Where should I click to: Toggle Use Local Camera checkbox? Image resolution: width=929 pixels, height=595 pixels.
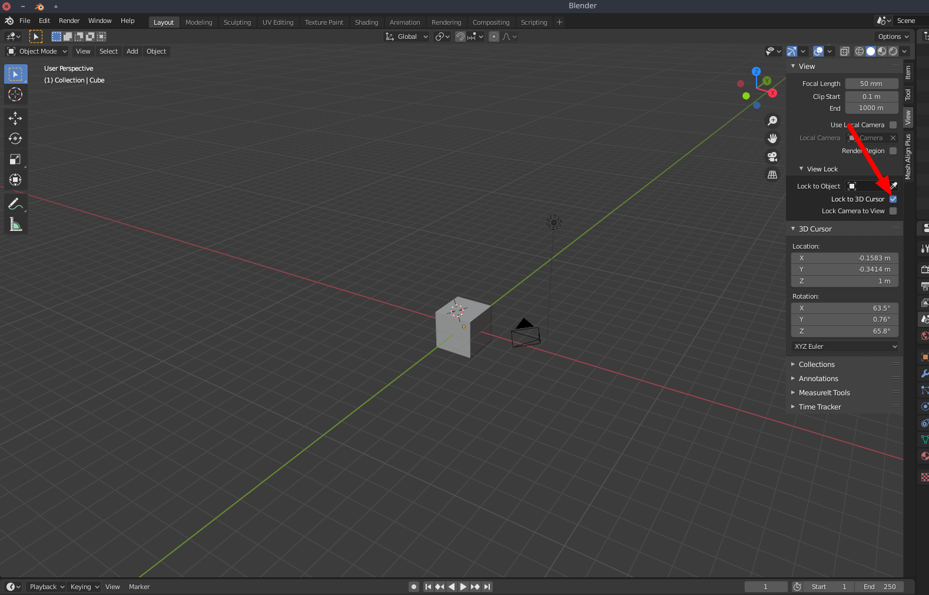point(893,125)
